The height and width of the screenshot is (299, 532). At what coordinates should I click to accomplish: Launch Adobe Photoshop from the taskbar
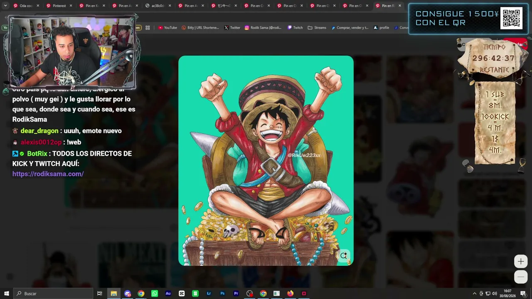pos(222,294)
